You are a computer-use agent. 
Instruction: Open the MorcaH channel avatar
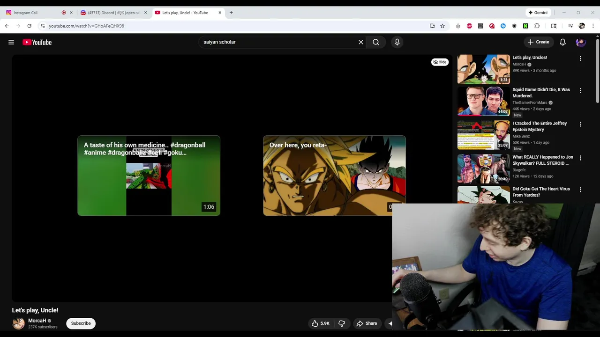[18, 323]
